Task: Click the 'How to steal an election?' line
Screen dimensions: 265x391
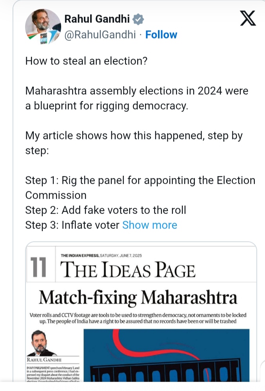Action: point(86,61)
